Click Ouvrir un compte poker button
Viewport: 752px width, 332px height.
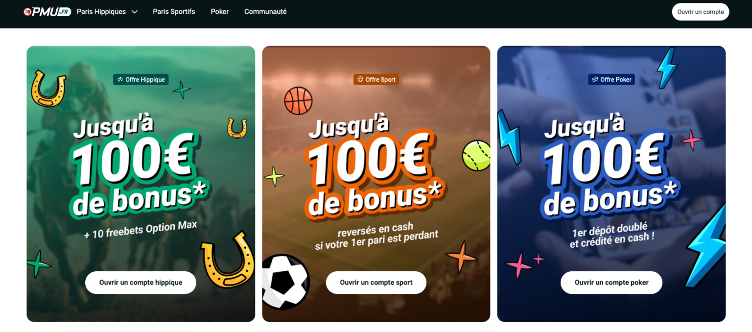611,283
